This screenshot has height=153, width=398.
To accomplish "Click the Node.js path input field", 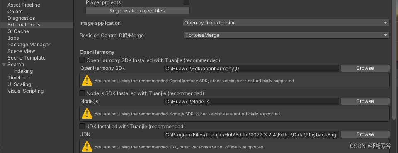I will (252, 101).
